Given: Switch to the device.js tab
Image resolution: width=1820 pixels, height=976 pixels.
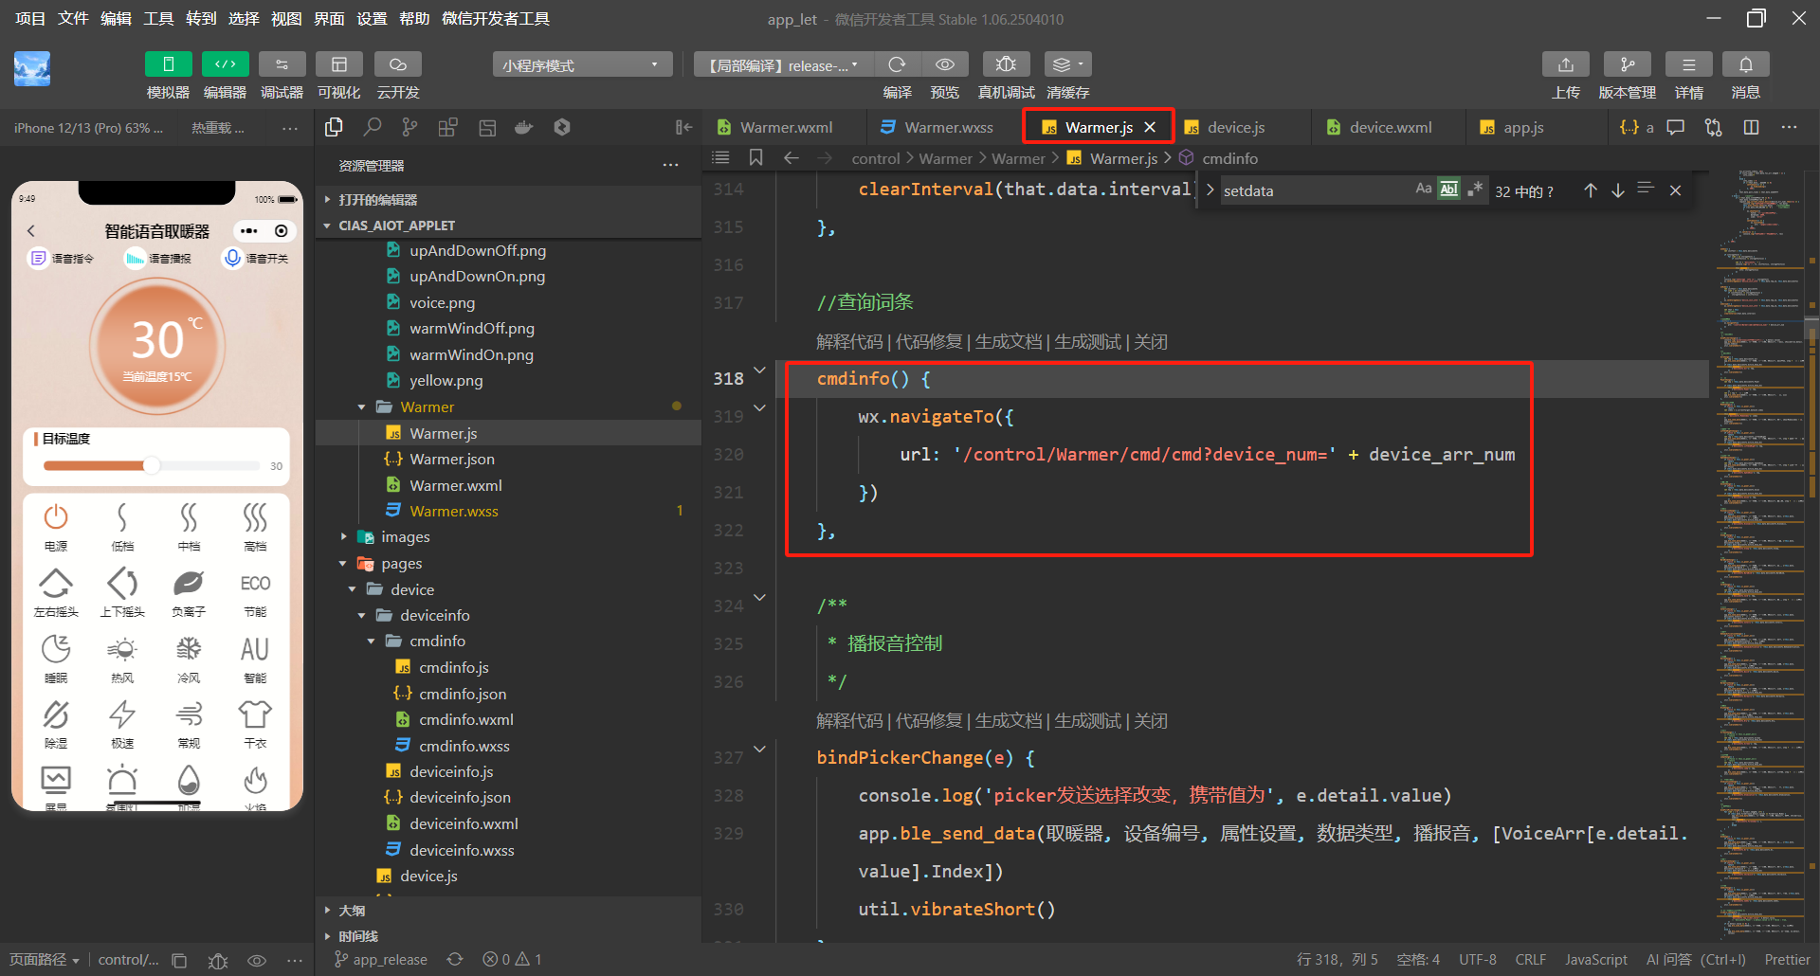Looking at the screenshot, I should pyautogui.click(x=1235, y=127).
